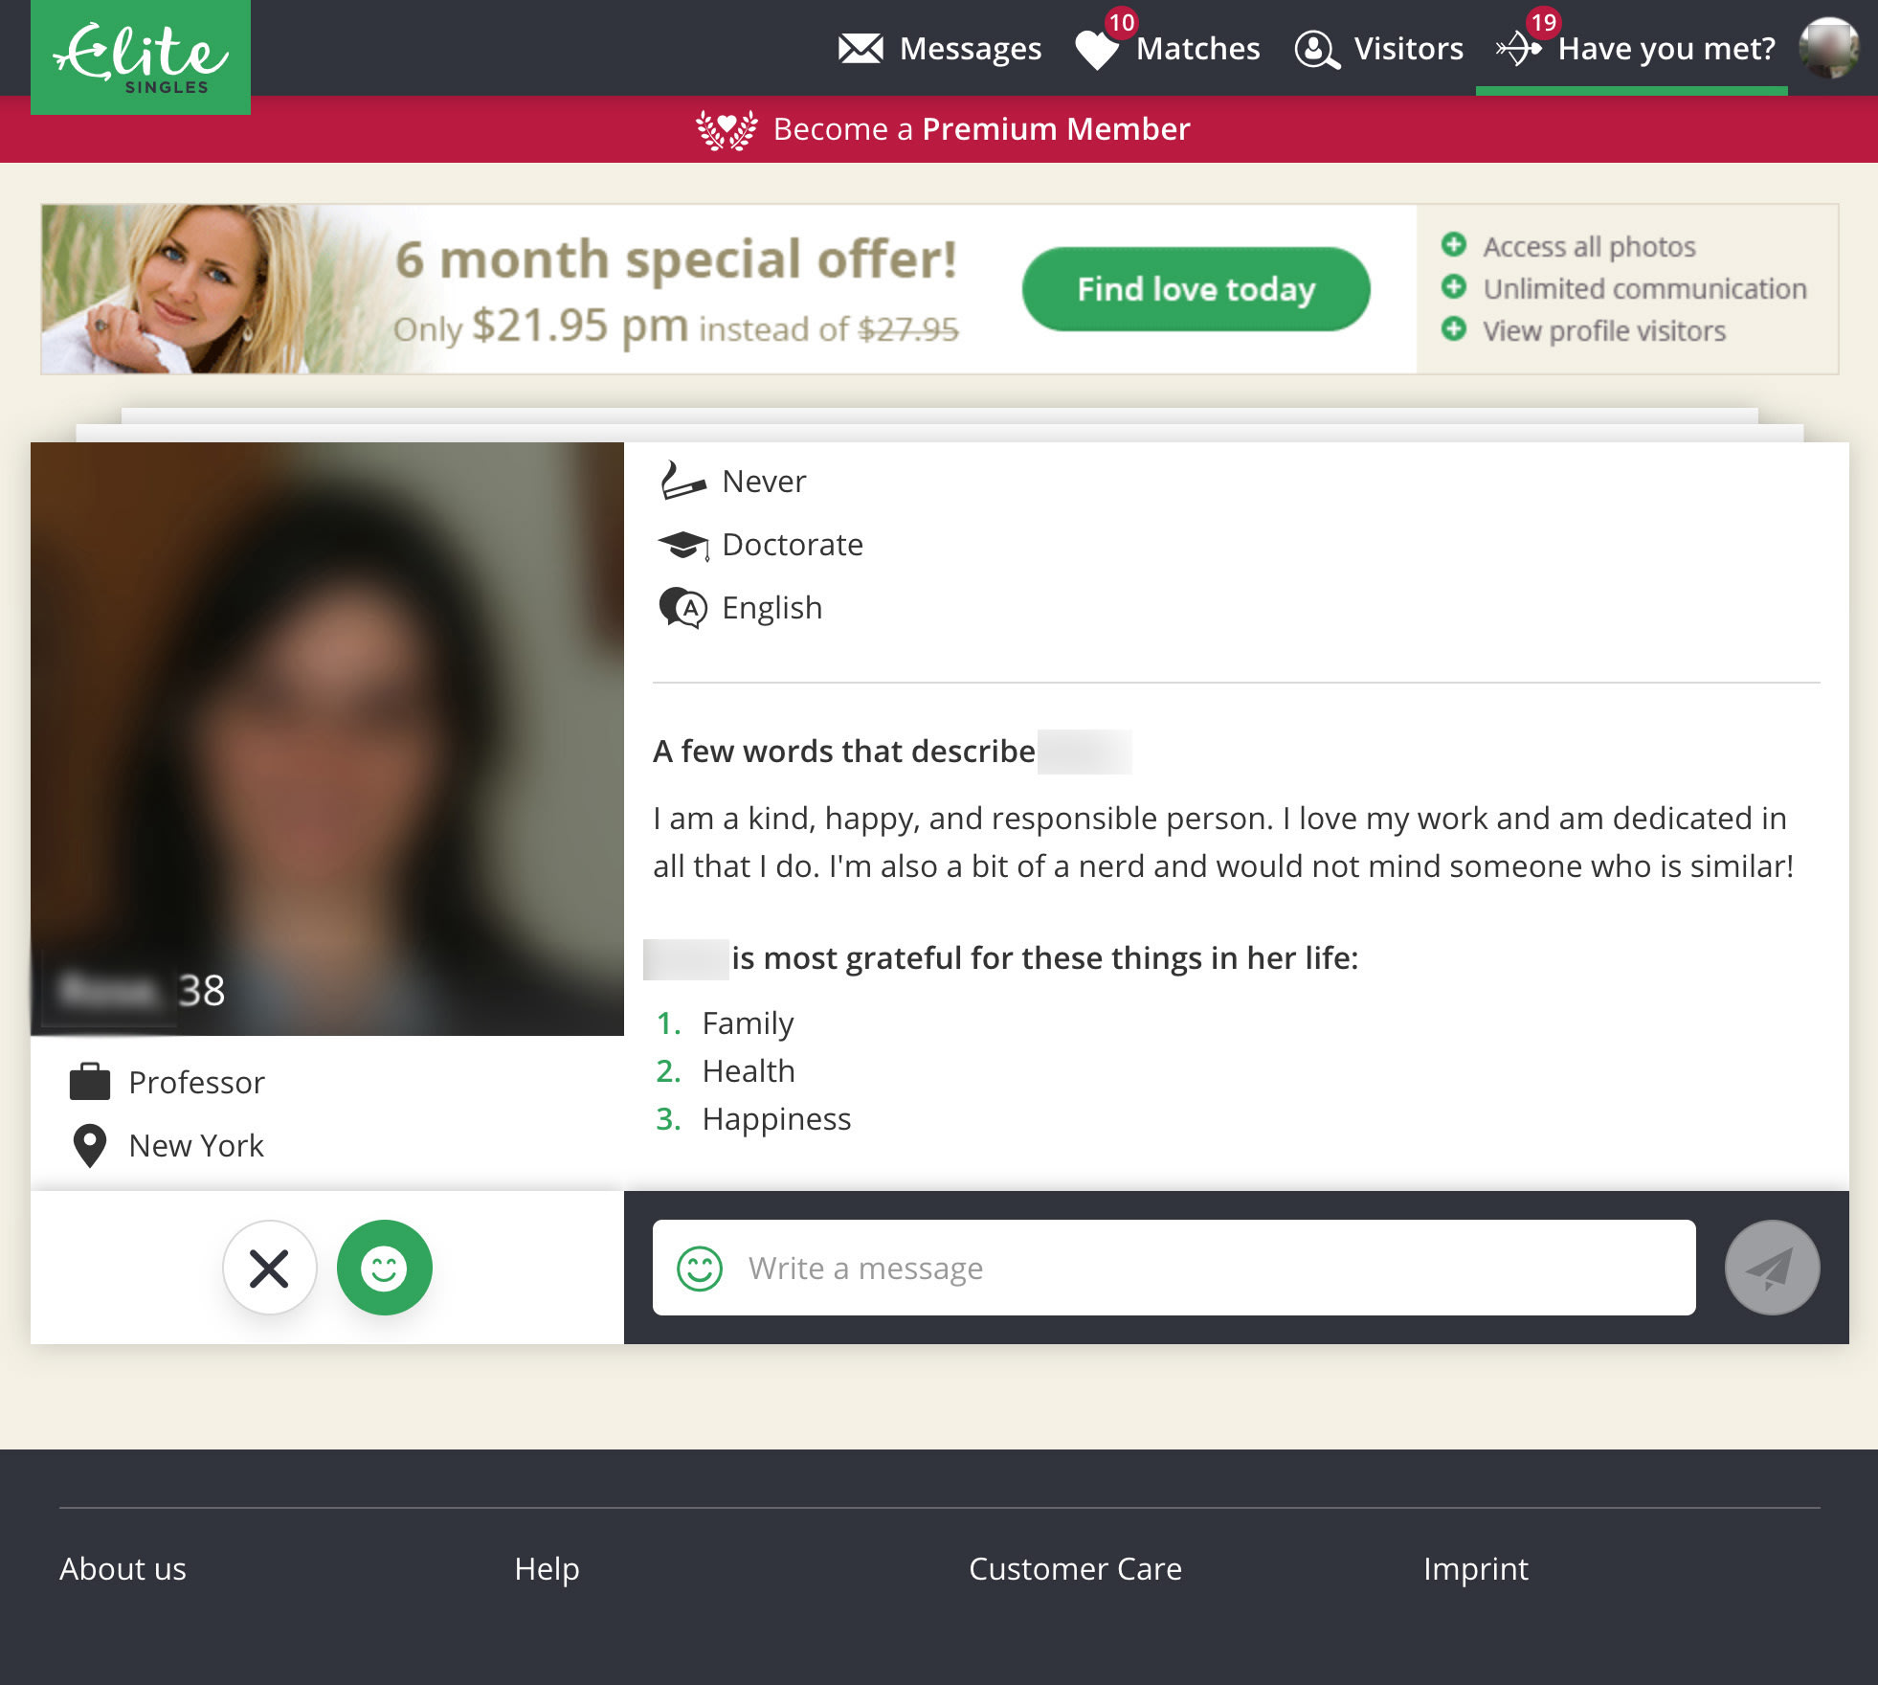Toggle the premium membership upgrade offer
Viewport: 1878px width, 1685px height.
point(938,128)
